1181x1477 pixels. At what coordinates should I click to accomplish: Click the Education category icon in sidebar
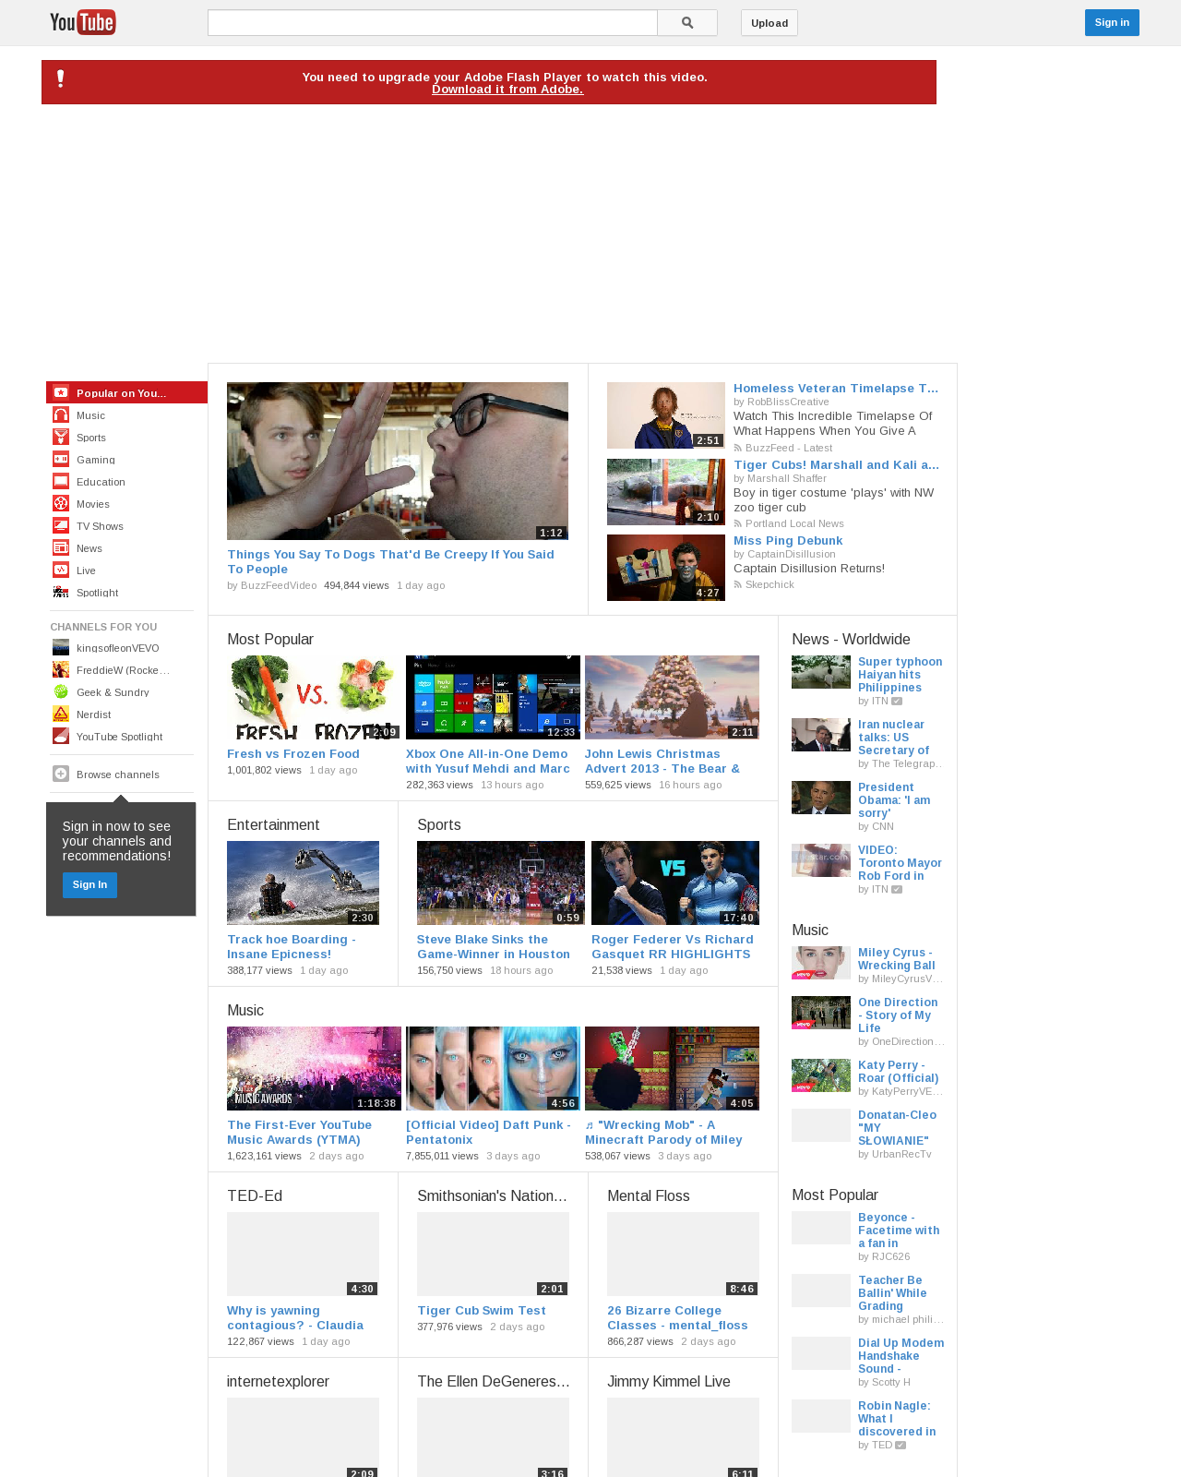tap(61, 481)
